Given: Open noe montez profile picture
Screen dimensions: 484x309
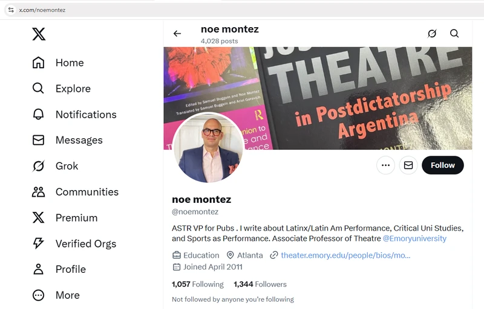Looking at the screenshot, I should point(208,147).
